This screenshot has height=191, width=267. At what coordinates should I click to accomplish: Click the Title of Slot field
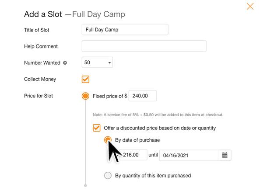[x=125, y=30]
